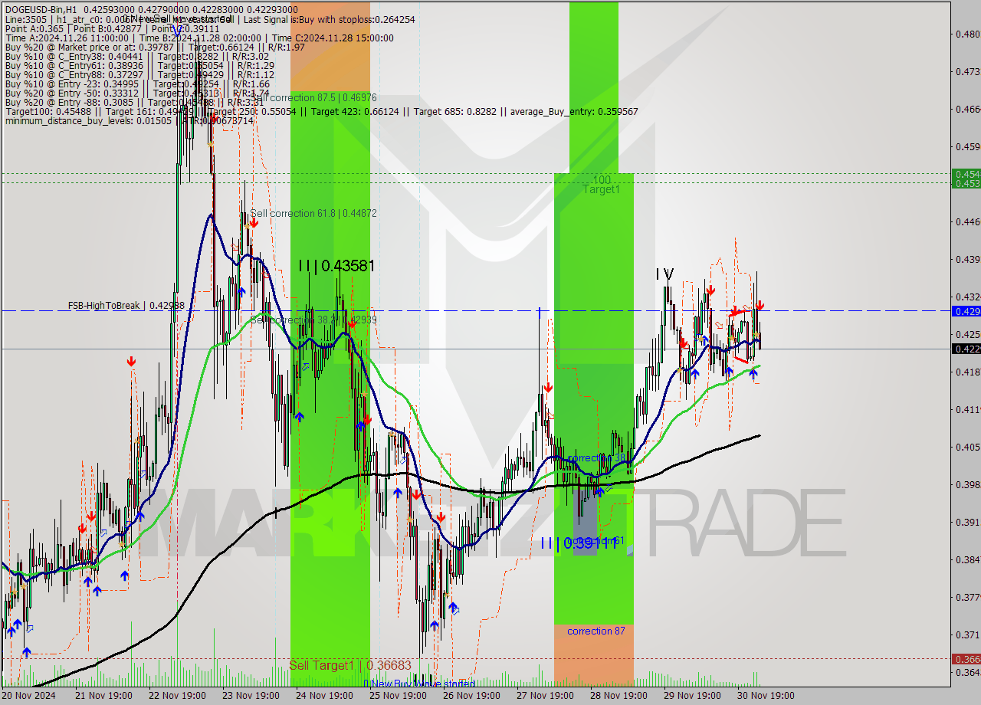Click the 25 Nov 19:00 time label

[398, 696]
